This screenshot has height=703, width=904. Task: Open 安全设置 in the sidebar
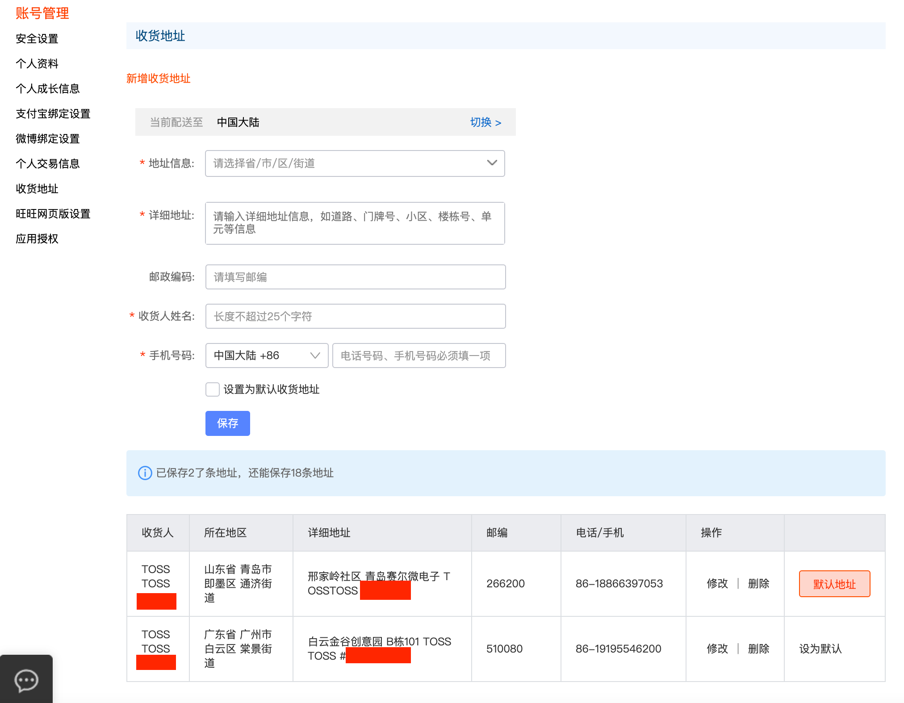37,39
